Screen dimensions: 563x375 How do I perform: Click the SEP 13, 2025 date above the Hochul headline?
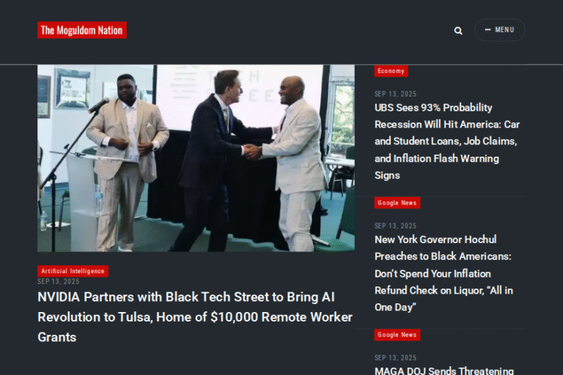396,226
